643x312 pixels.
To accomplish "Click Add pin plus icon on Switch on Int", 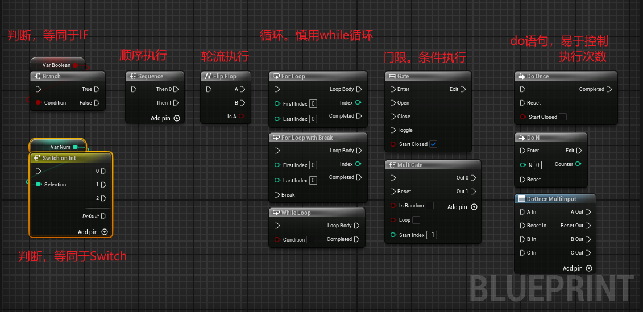I will (105, 232).
